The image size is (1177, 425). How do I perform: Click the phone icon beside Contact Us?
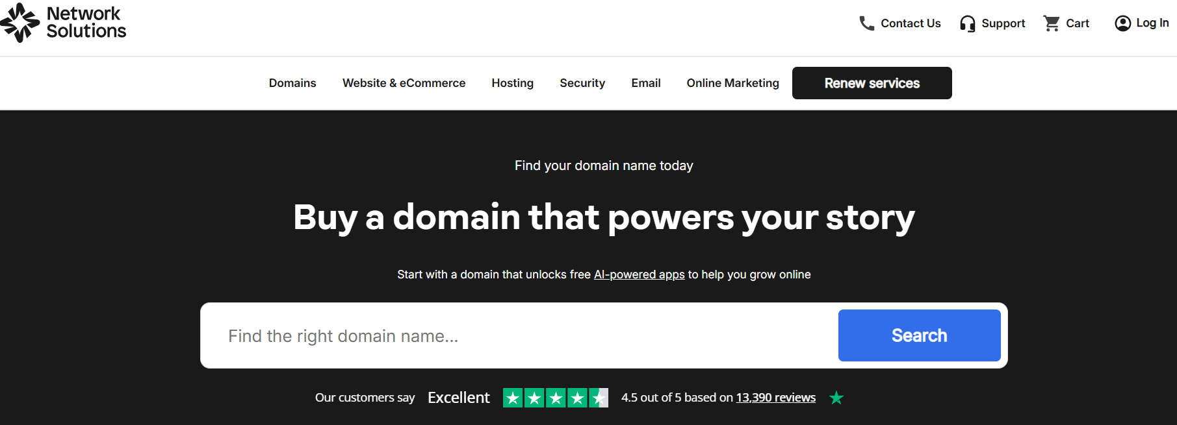tap(866, 23)
